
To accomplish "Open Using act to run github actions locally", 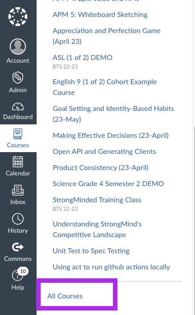I will click(111, 267).
